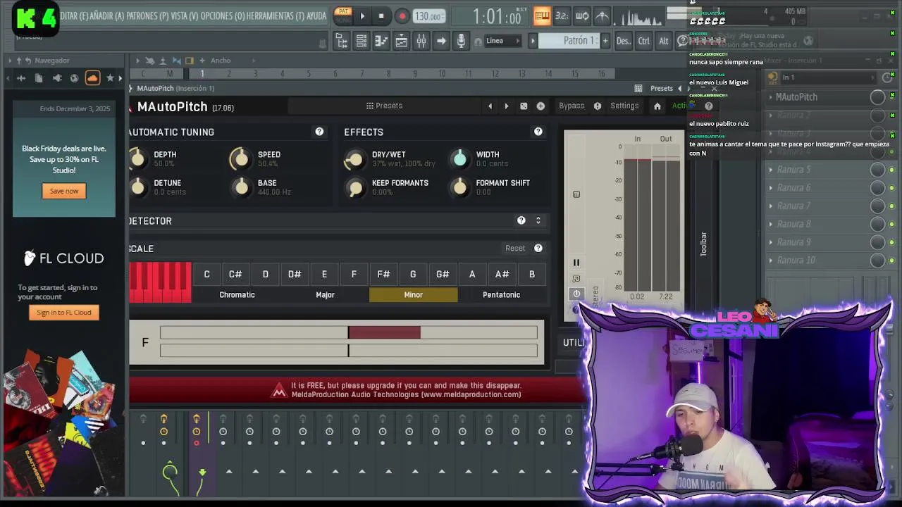
Task: Toggle note F# in scale
Action: [383, 274]
